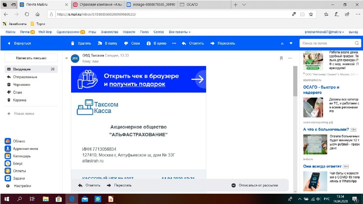This screenshot has width=363, height=204.
Task: Click the ОФД Такском sender avatar
Action: click(75, 58)
